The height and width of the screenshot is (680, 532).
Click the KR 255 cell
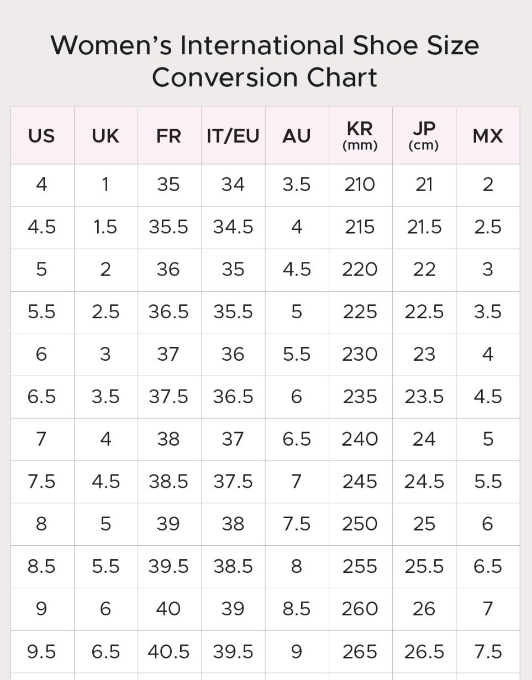[361, 567]
